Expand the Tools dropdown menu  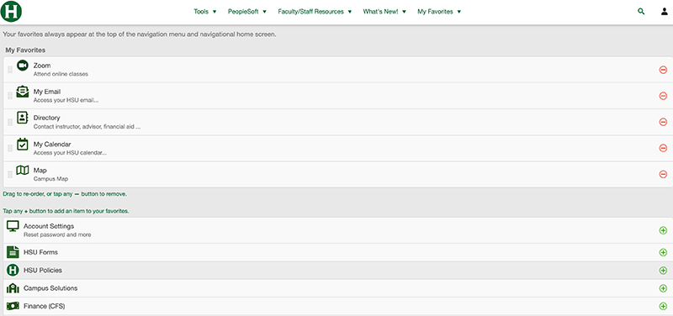205,12
